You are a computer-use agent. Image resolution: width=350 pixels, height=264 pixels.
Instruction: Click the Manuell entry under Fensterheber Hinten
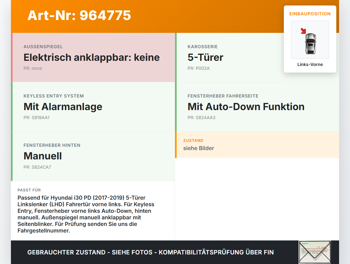point(43,156)
